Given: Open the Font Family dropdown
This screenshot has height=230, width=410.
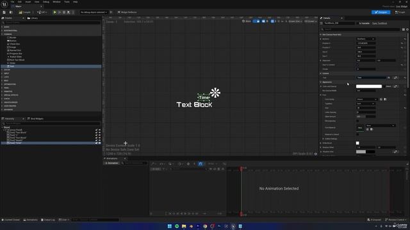Looking at the screenshot, I should [366, 100].
